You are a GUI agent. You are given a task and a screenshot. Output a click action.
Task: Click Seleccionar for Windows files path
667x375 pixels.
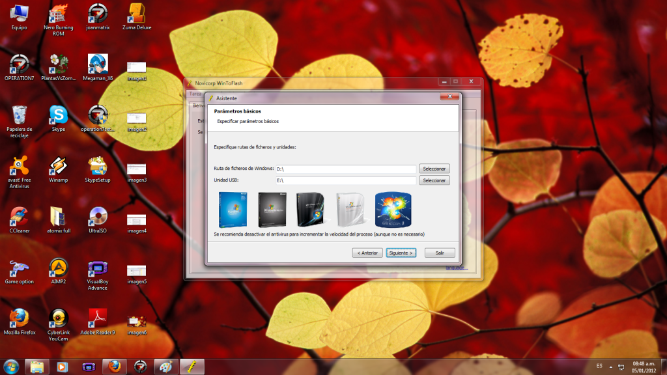pos(434,169)
